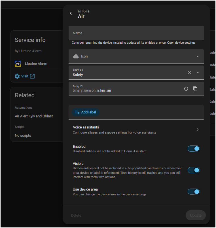Copy the entity ID to clipboard
The image size is (216, 228).
(195, 89)
